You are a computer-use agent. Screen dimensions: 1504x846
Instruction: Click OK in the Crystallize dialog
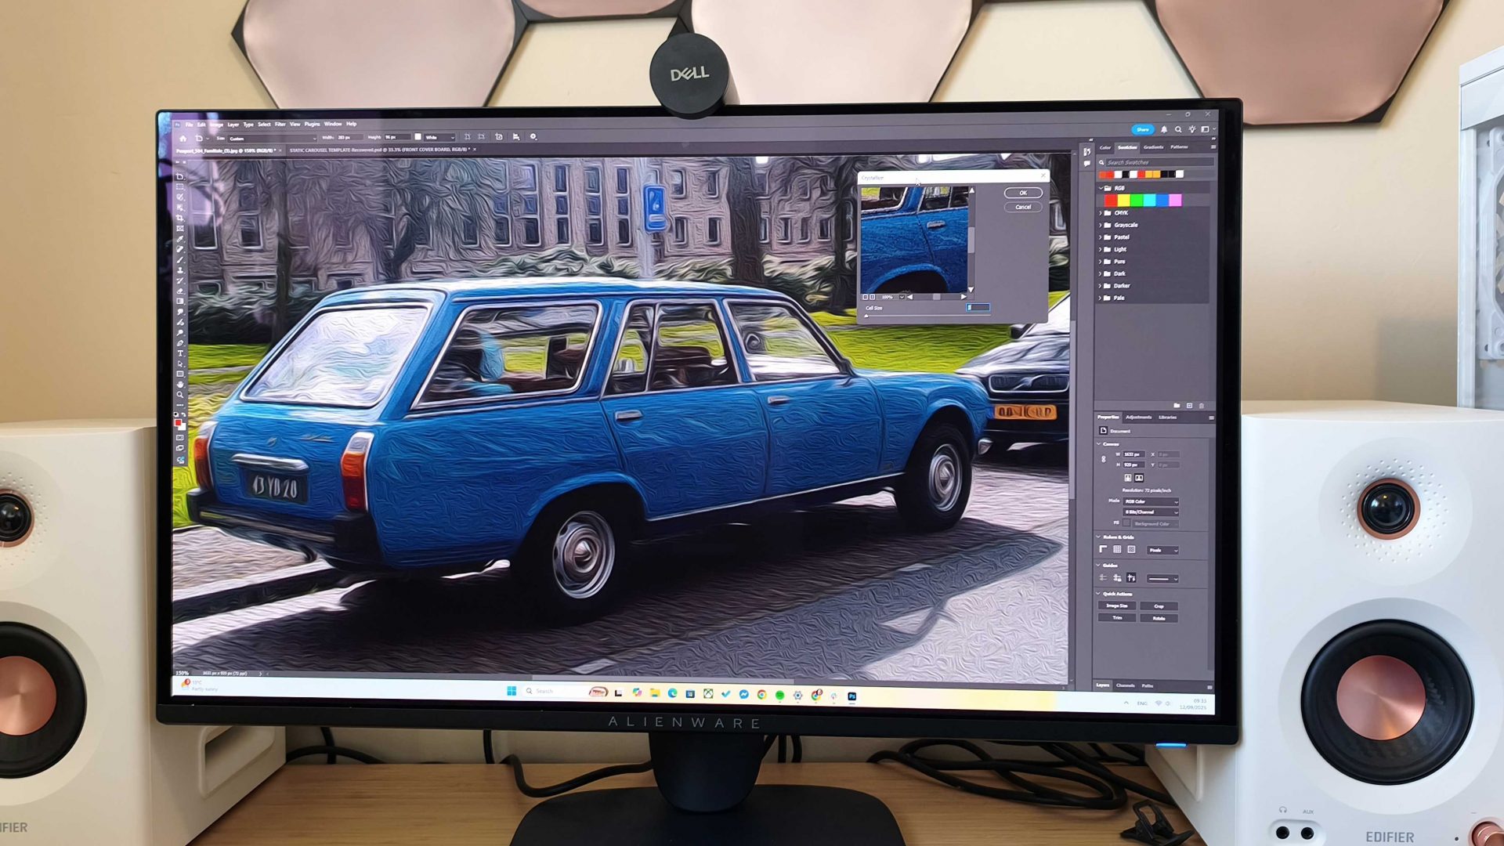click(1022, 193)
